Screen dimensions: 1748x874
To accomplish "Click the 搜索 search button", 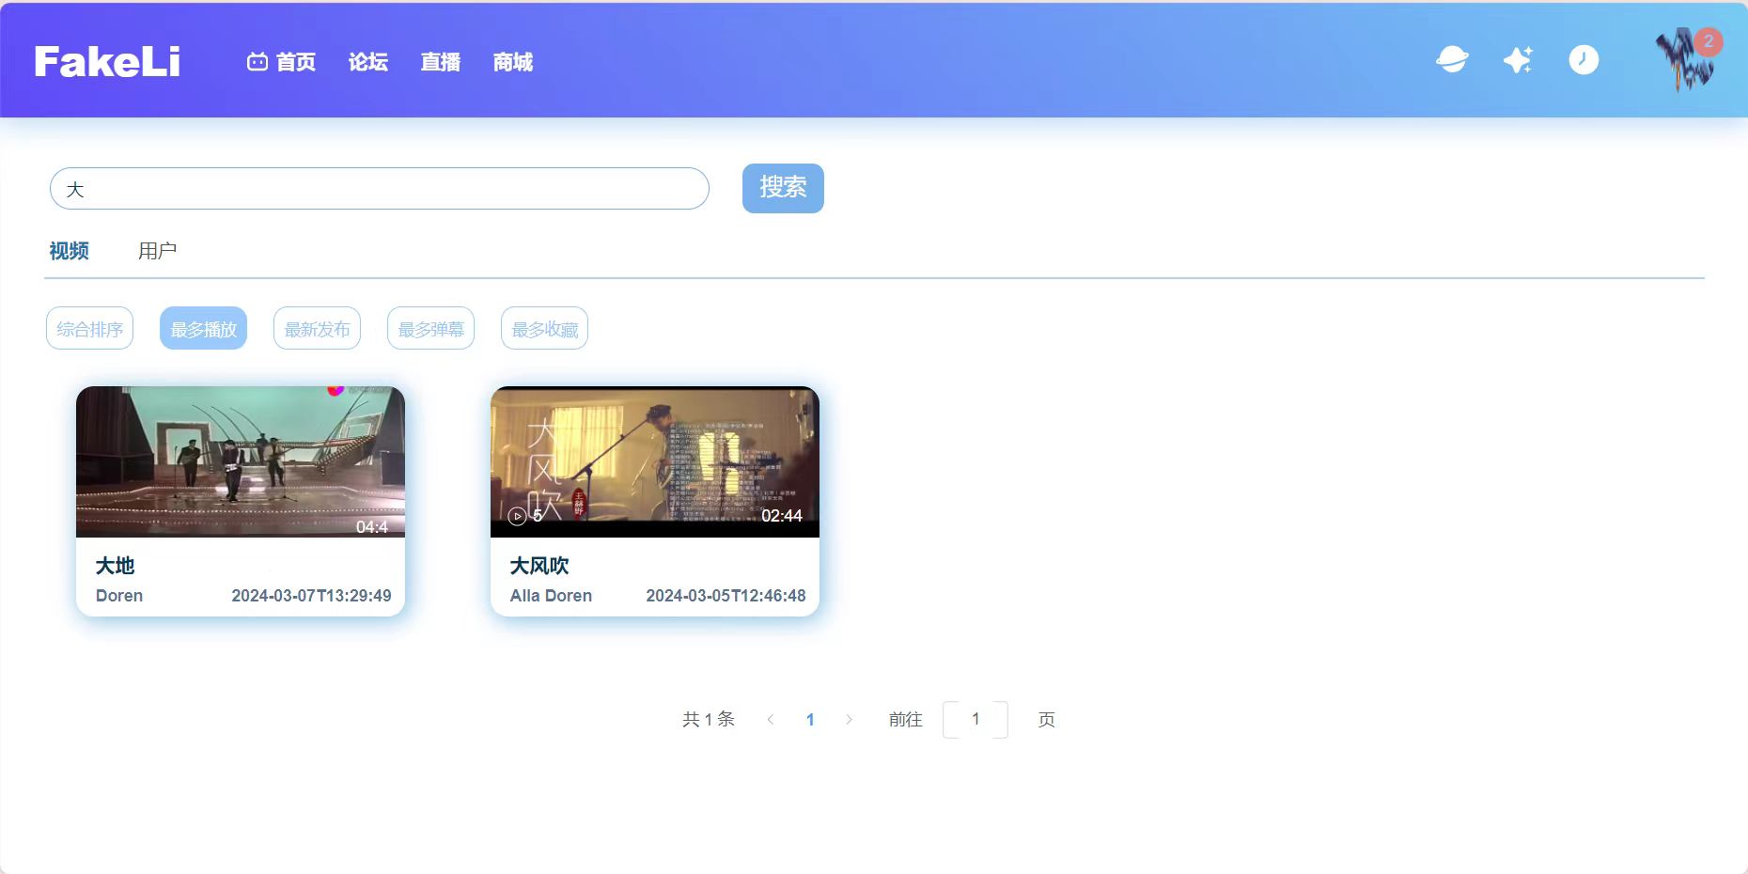I will click(783, 188).
